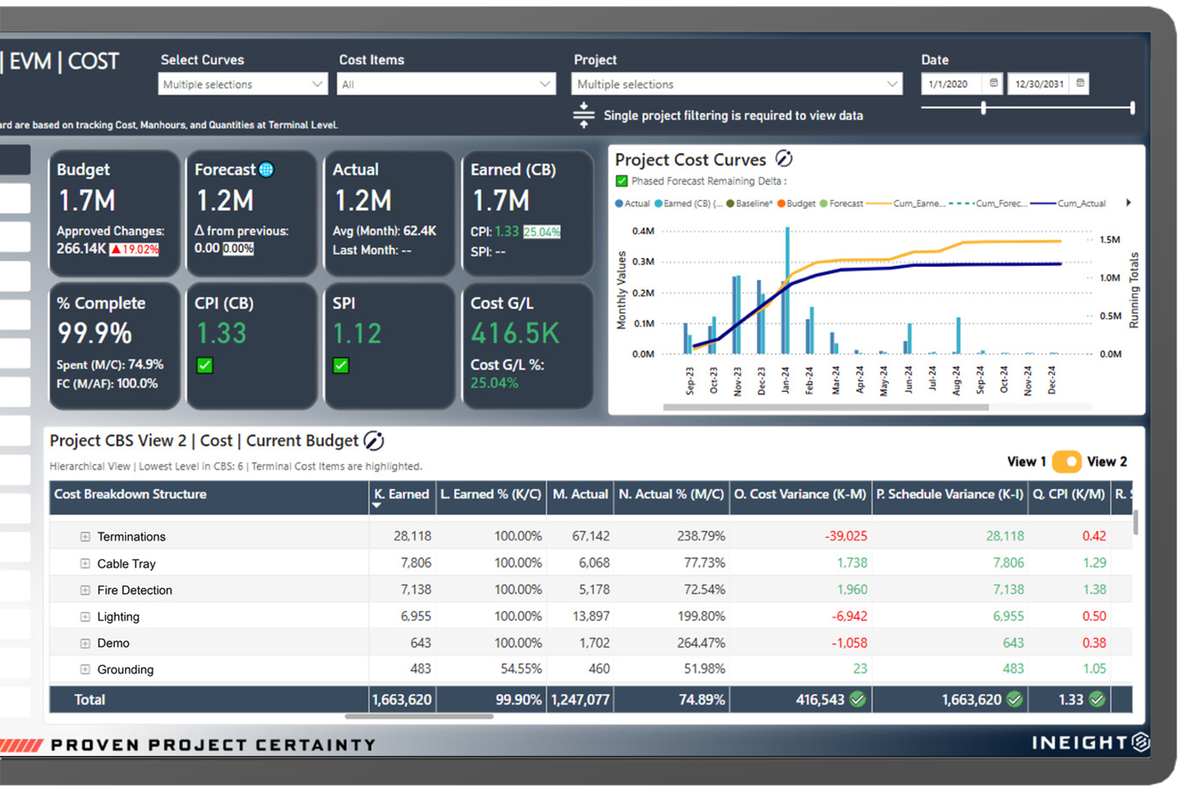
Task: Toggle Phased Forecast Remaining Delta checkbox
Action: click(622, 181)
